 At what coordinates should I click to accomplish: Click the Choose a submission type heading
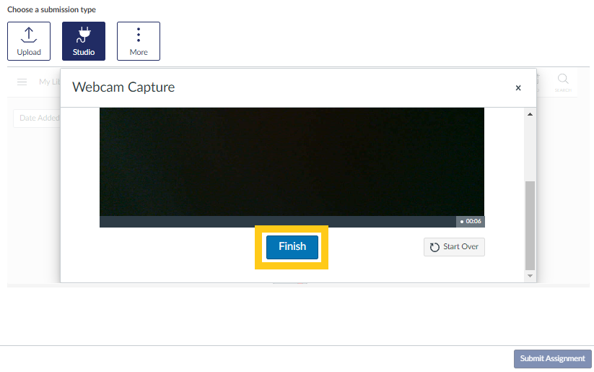coord(51,10)
